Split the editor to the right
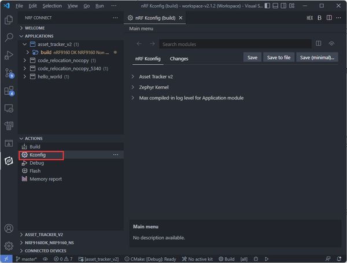The image size is (347, 263). pos(329,18)
